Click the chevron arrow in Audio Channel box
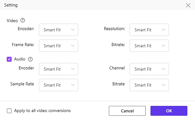 (164, 69)
